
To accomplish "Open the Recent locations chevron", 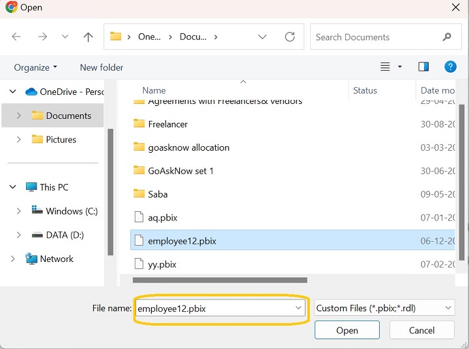I will click(x=64, y=37).
